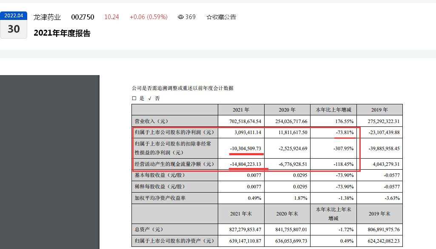Click total assets 806,891,975.76
Viewport: 436px width, 249px height.
click(x=383, y=229)
